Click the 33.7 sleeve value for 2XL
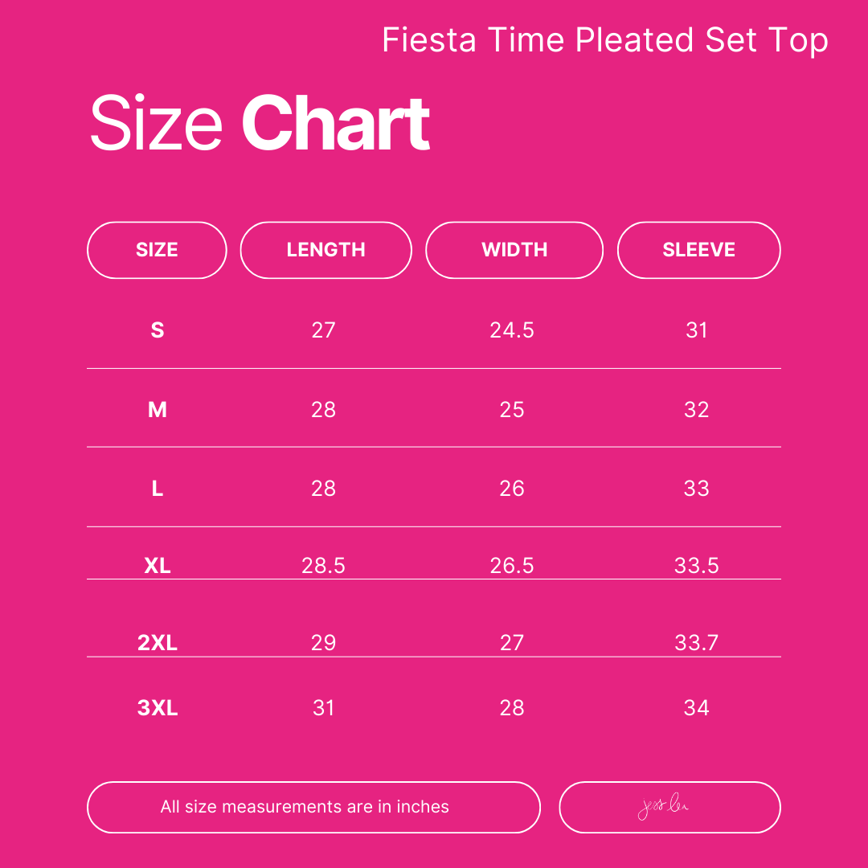This screenshot has height=868, width=868. 696,643
